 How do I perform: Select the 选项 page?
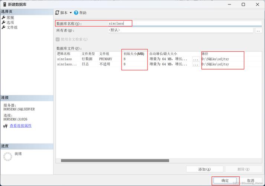(x=10, y=22)
